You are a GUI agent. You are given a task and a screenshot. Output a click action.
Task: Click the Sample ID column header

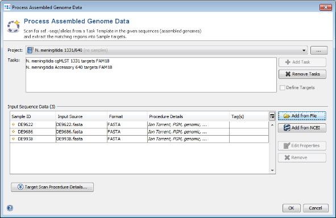(33, 116)
